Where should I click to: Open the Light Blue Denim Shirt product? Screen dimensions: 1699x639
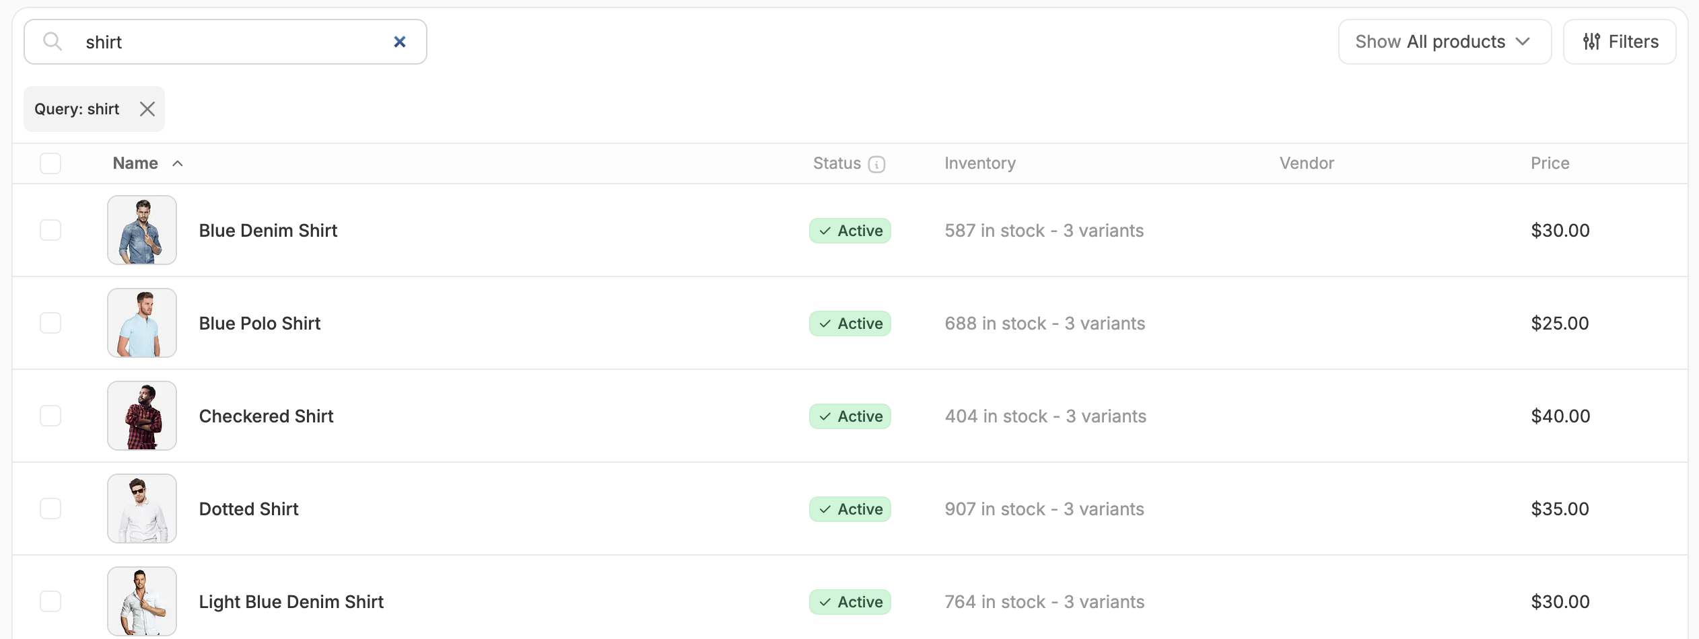click(291, 602)
